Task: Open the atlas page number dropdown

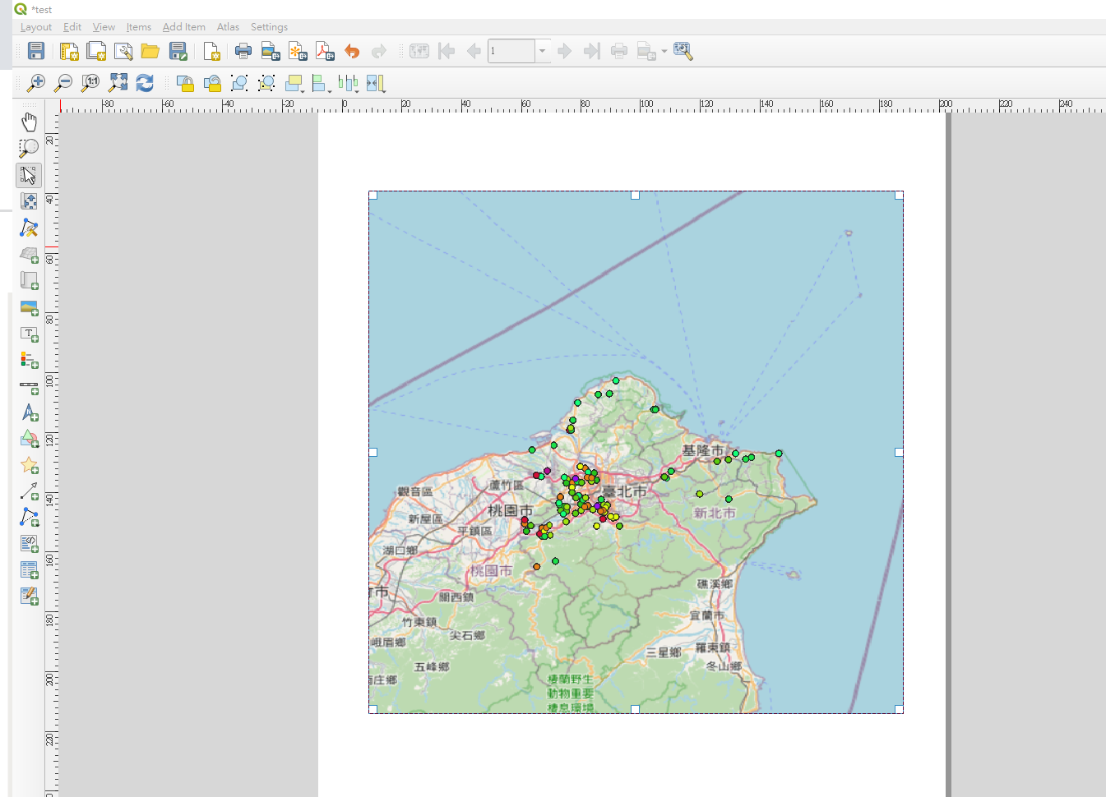Action: click(542, 51)
